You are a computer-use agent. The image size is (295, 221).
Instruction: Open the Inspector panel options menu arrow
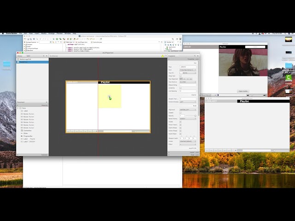198,56
